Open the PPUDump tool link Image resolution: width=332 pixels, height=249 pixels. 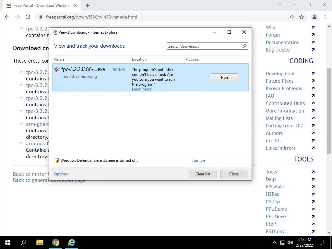tap(276, 209)
